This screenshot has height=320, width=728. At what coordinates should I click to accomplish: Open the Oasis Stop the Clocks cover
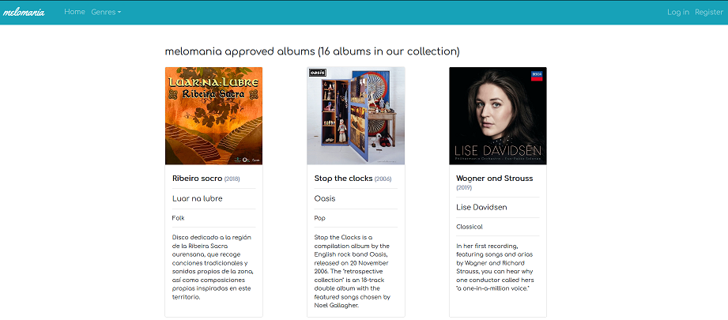pyautogui.click(x=356, y=116)
